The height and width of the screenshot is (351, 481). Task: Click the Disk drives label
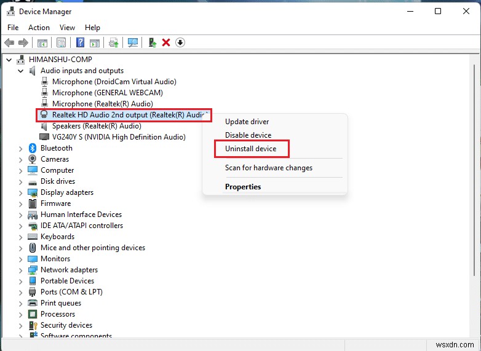(58, 181)
